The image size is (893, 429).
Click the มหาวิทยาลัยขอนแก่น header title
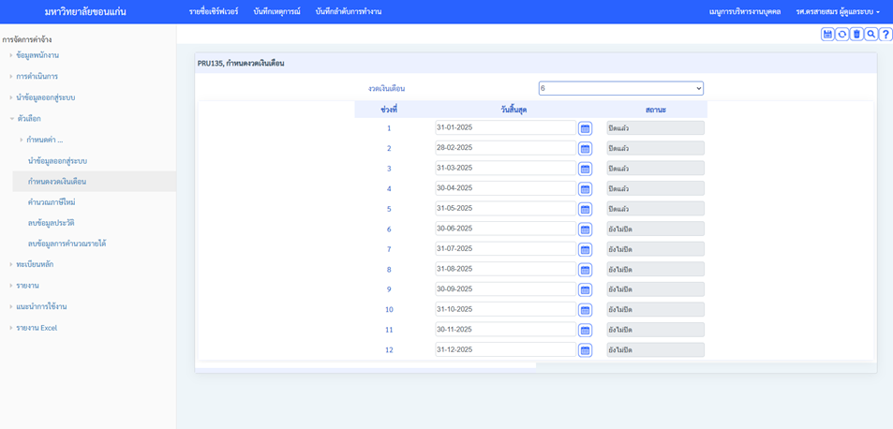point(85,12)
